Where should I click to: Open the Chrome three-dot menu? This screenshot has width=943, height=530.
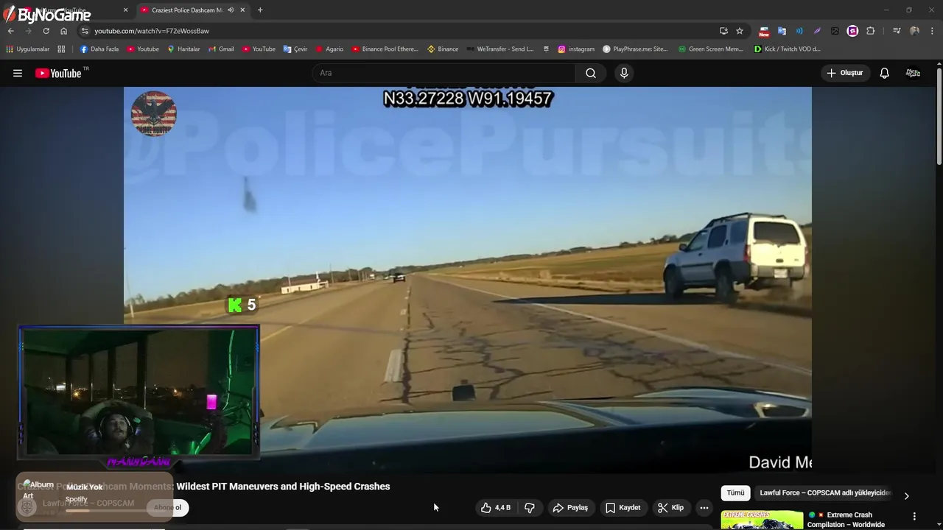coord(932,31)
